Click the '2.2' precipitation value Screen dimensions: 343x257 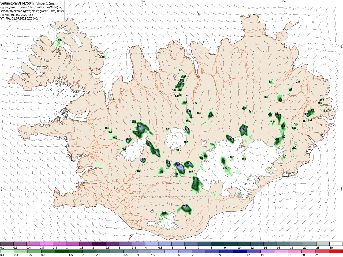(x=283, y=126)
